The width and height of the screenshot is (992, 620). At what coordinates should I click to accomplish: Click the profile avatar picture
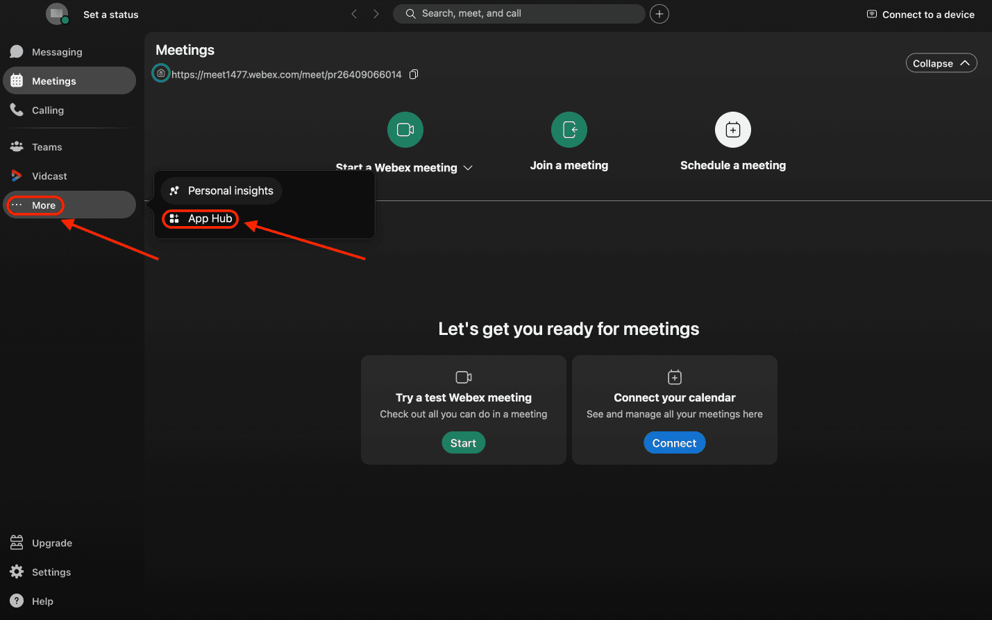(57, 14)
